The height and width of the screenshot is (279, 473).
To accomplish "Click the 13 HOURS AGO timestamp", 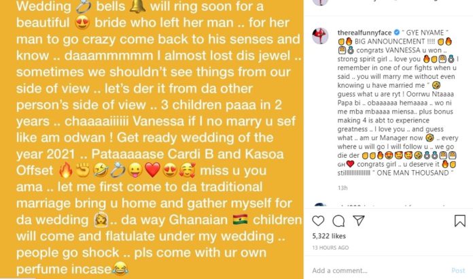I will (x=330, y=248).
